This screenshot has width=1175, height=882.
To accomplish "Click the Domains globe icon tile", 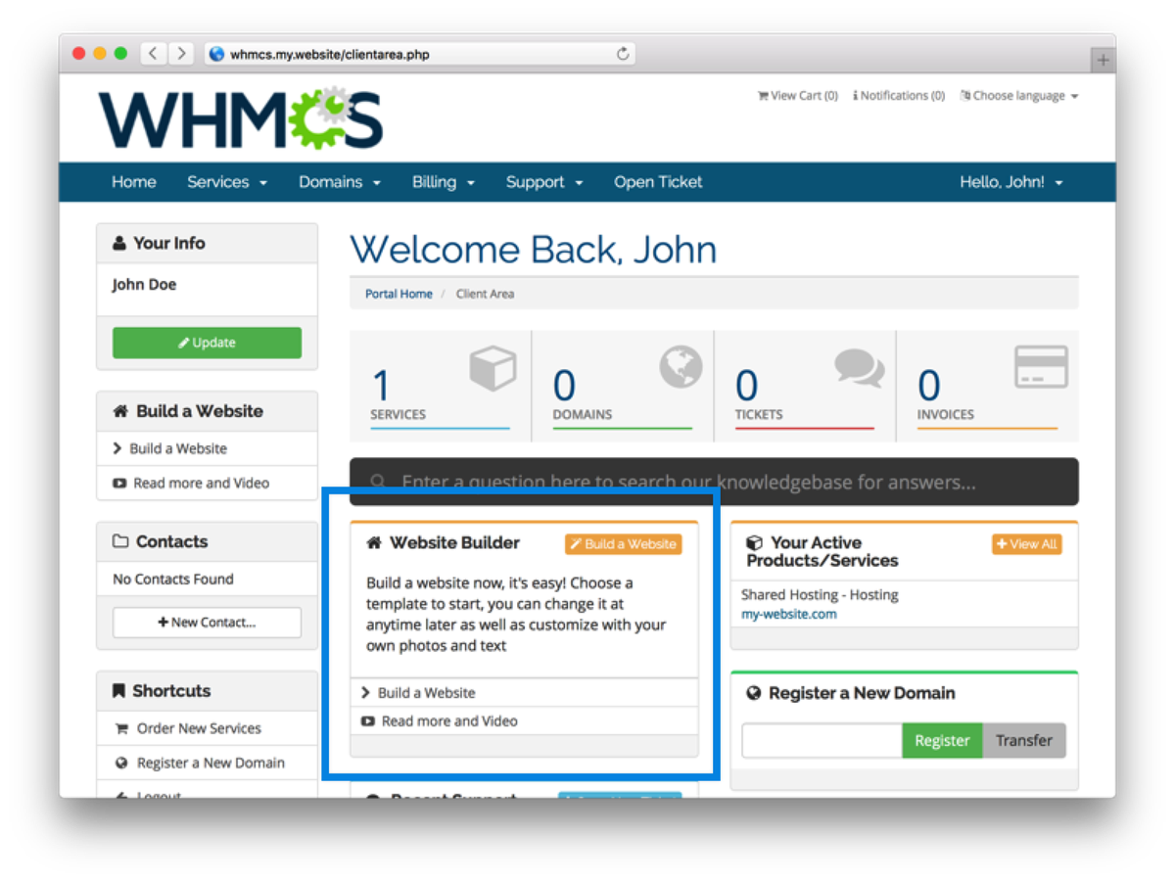I will click(x=681, y=367).
